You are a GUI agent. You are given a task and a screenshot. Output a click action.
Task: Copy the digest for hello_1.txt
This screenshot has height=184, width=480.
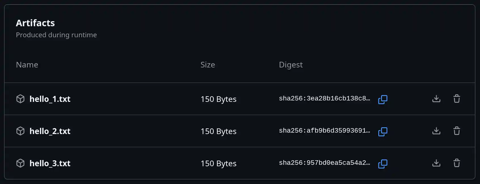pyautogui.click(x=383, y=99)
